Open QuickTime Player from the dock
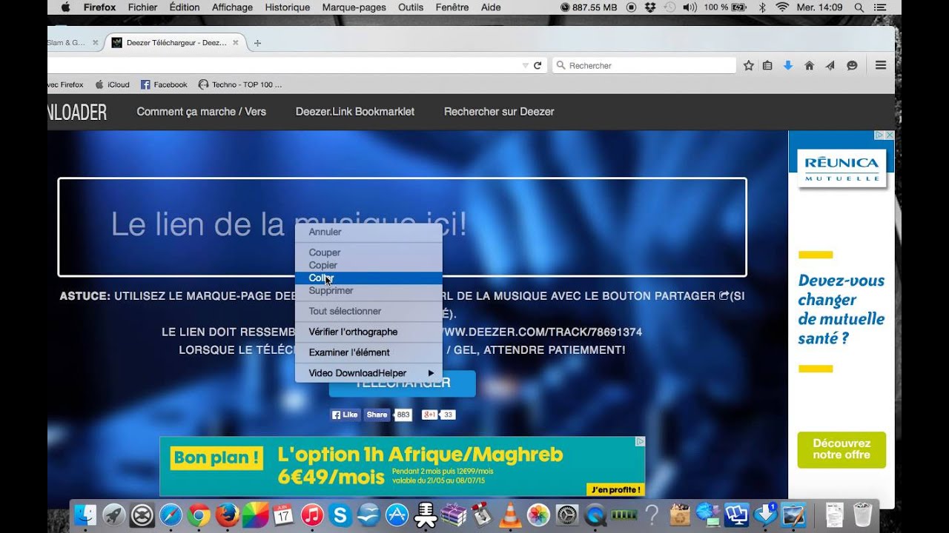This screenshot has width=949, height=533. 595,514
